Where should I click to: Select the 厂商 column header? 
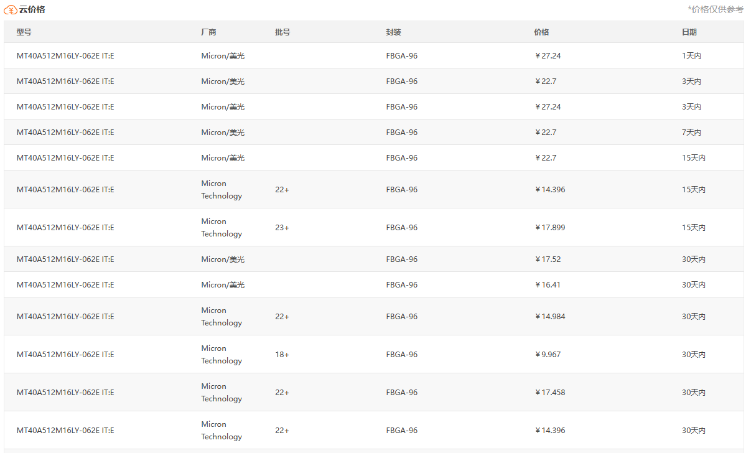[208, 32]
